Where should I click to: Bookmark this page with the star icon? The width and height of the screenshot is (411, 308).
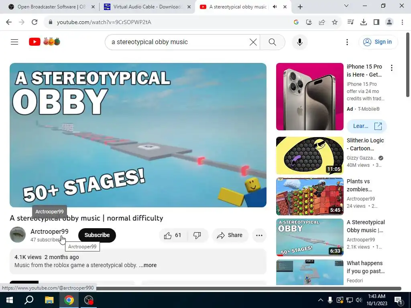(x=335, y=22)
